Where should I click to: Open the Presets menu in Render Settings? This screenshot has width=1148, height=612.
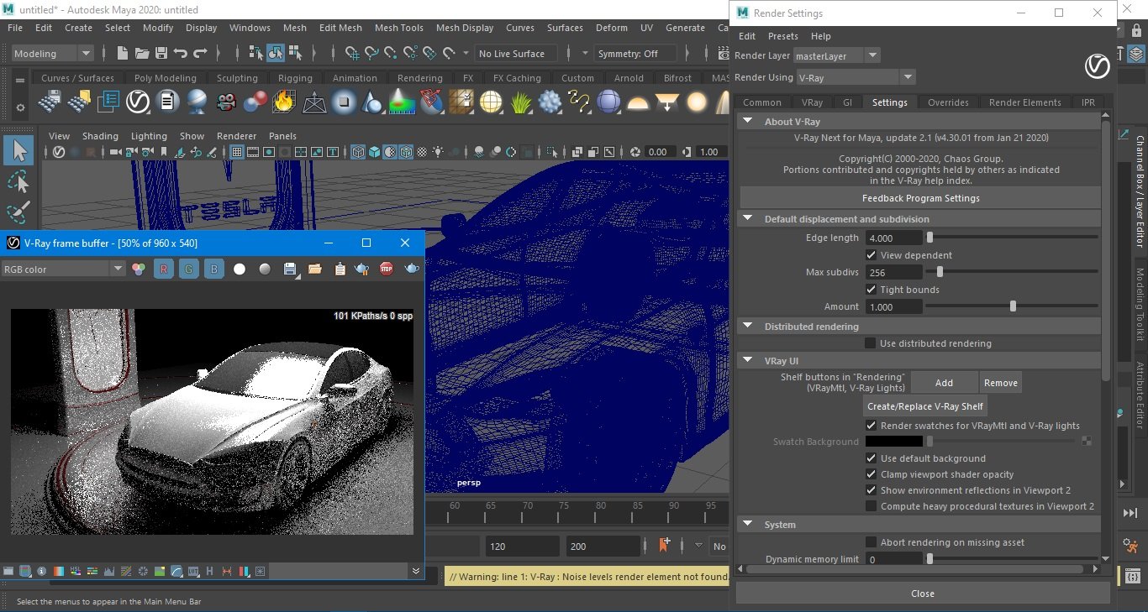pos(782,36)
